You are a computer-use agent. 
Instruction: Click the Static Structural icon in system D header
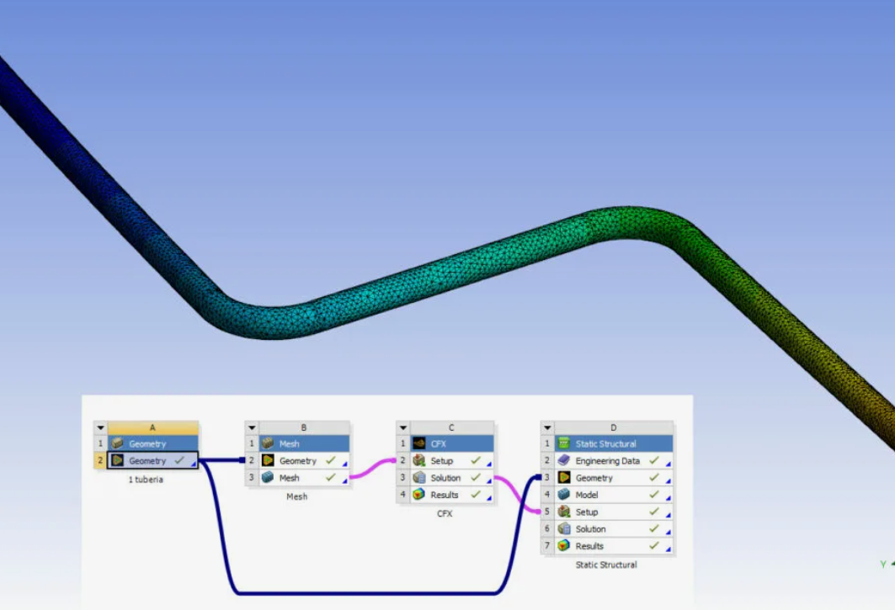[x=564, y=443]
